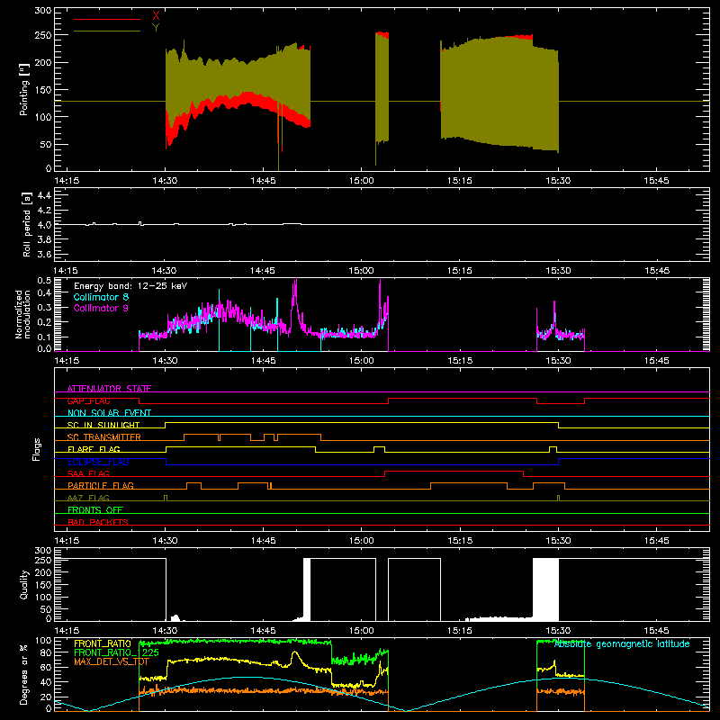Click the Pointing axis title
Image resolution: width=720 pixels, height=720 pixels.
click(x=24, y=89)
